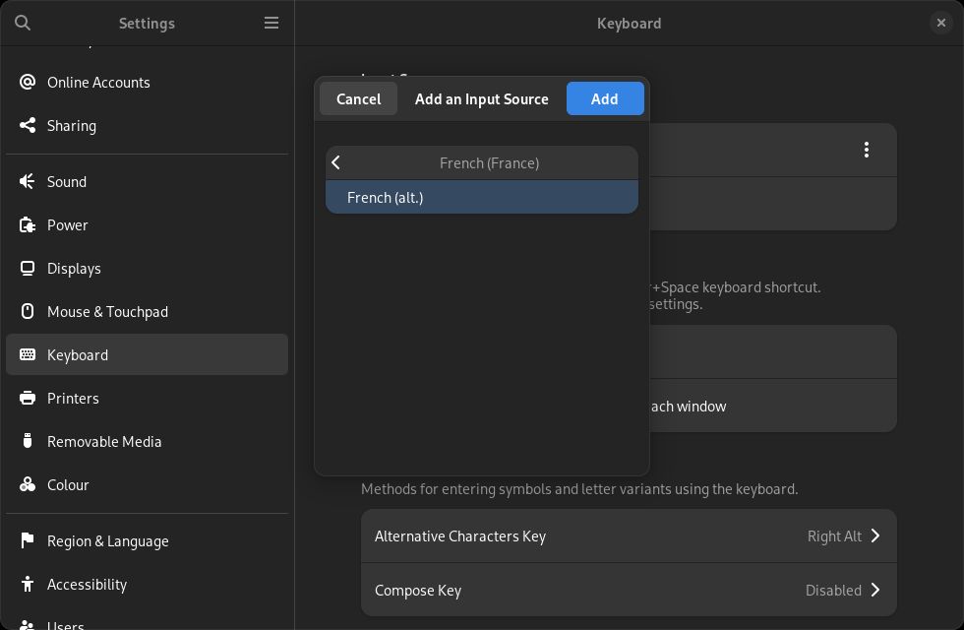This screenshot has width=964, height=630.
Task: Open the Settings hamburger menu
Action: [x=271, y=23]
